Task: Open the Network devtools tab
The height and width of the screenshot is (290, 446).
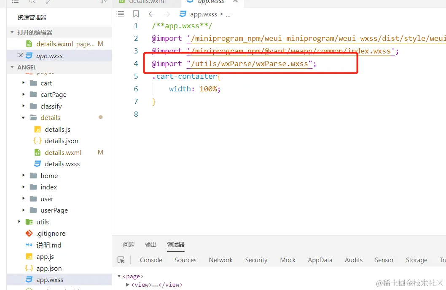Action: pyautogui.click(x=221, y=260)
